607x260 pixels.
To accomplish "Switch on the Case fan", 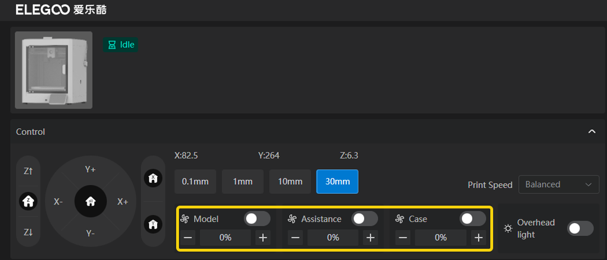I will click(x=472, y=219).
